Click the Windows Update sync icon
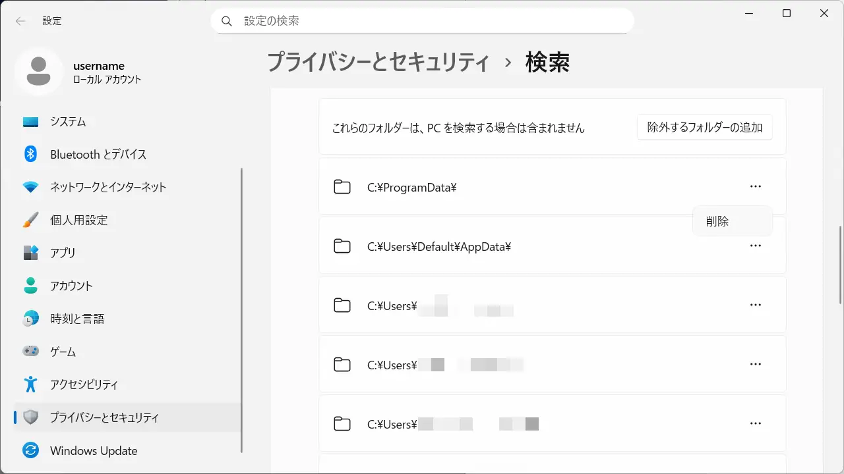The image size is (844, 474). [31, 451]
